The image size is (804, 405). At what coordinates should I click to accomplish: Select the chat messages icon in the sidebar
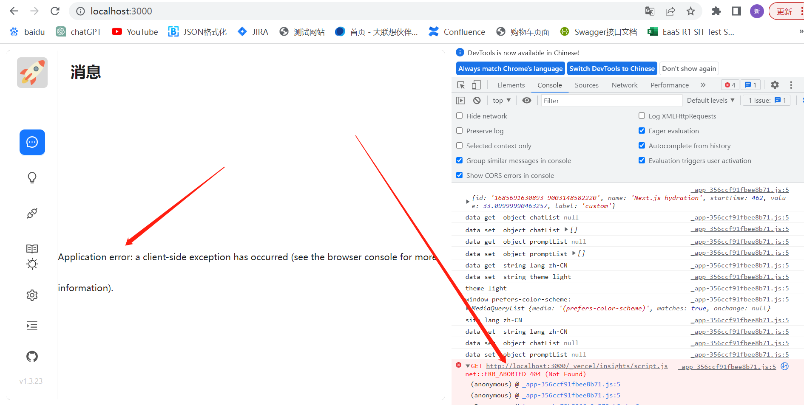pos(32,142)
